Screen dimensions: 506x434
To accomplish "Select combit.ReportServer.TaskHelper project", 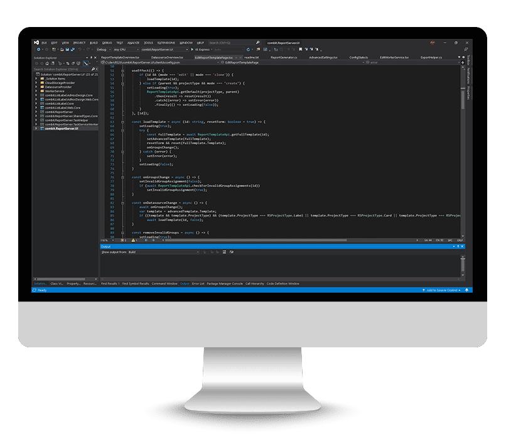I will (67, 121).
